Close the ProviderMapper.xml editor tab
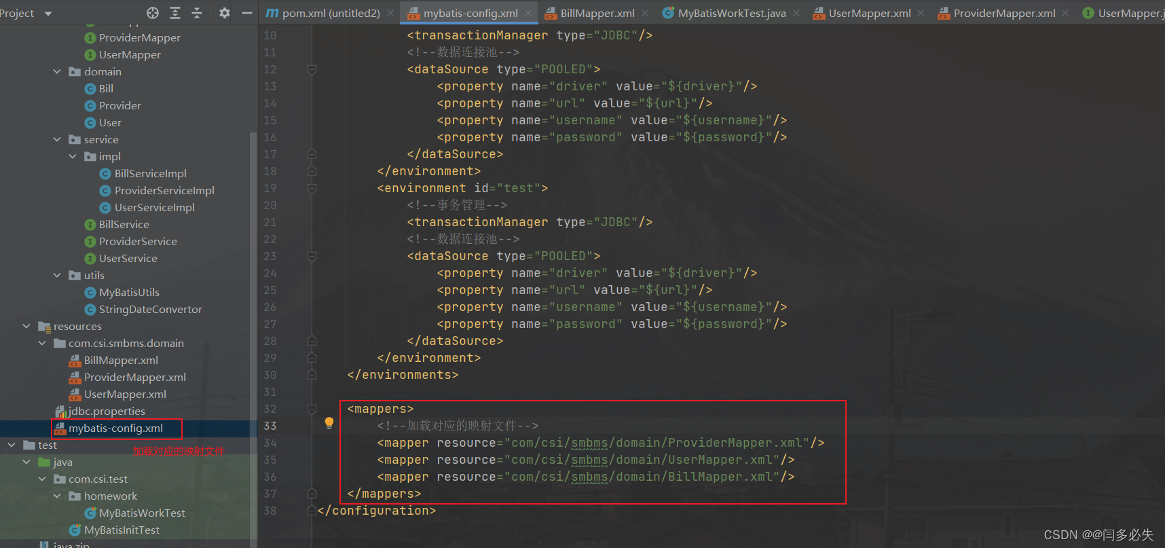Screen dimensions: 1165x548 point(1065,13)
